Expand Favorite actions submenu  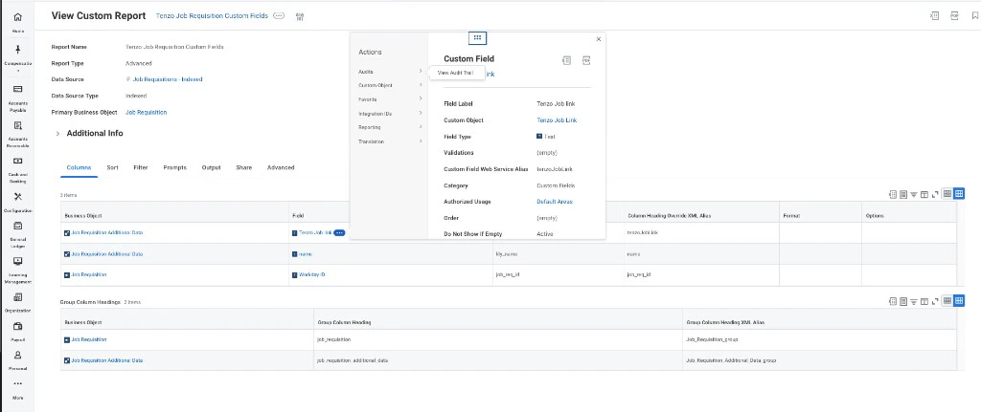point(391,99)
